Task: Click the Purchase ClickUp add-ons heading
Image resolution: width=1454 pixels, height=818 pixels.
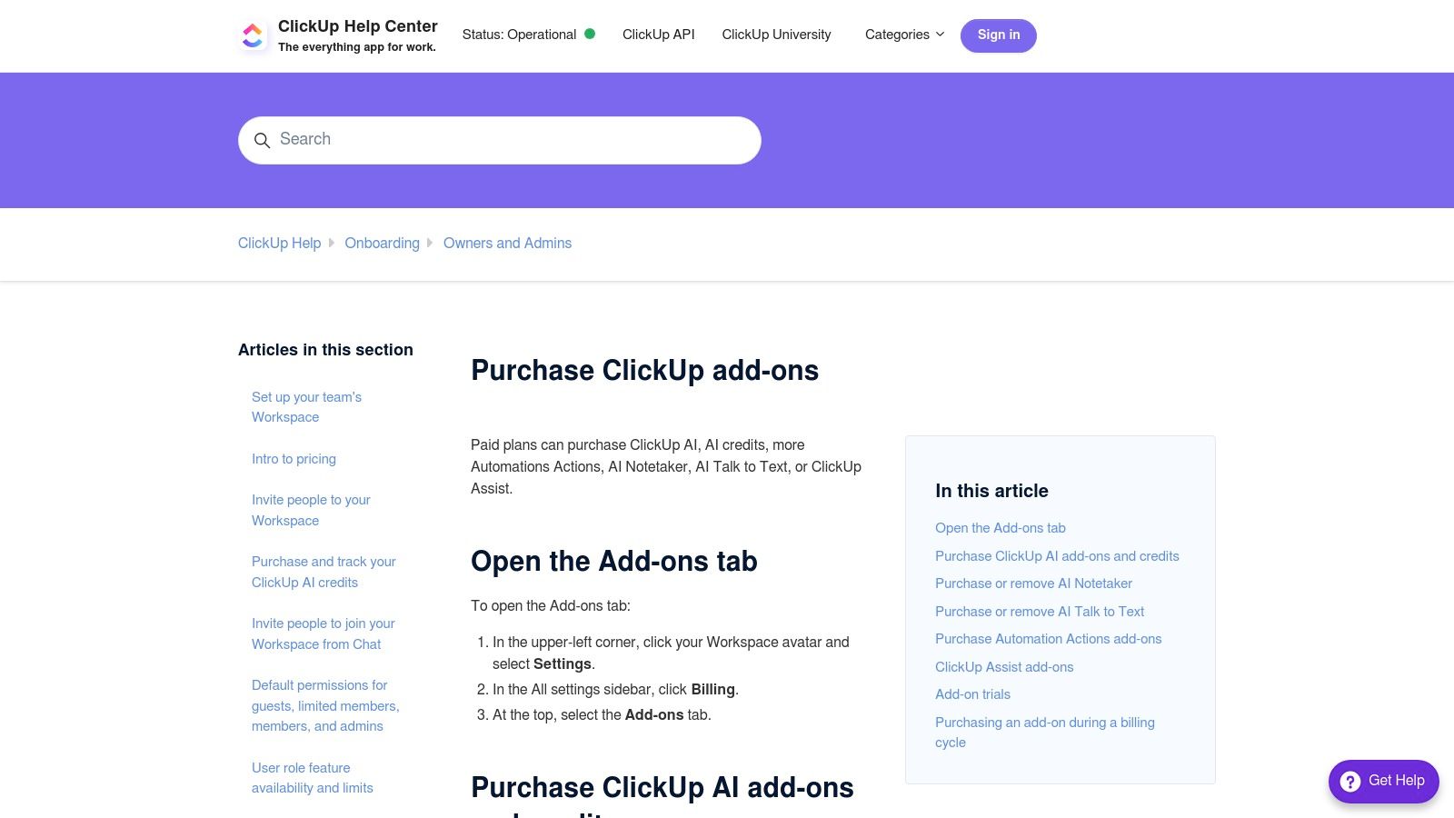Action: (x=645, y=371)
